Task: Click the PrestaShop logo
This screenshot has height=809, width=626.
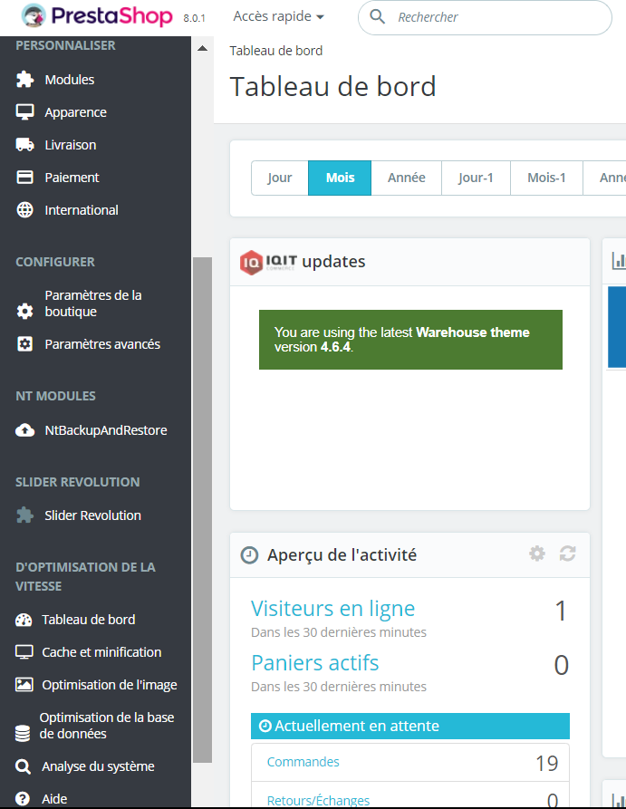Action: pyautogui.click(x=97, y=16)
